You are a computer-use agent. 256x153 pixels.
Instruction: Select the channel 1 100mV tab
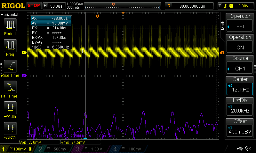point(18,149)
